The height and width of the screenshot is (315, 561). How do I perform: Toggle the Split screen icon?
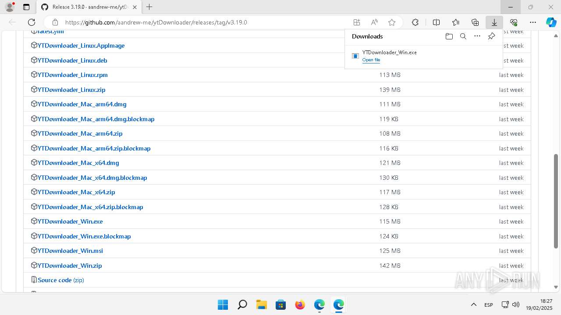click(436, 22)
